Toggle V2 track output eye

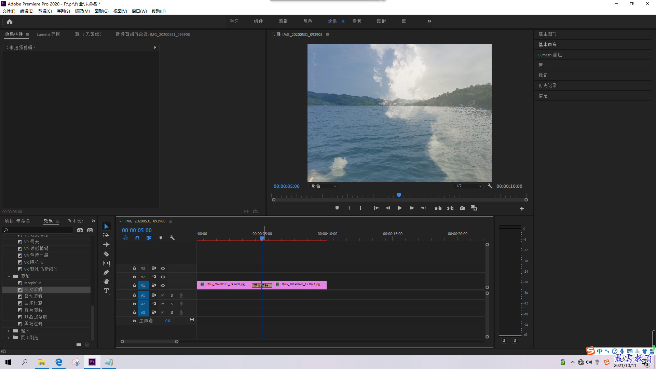[163, 277]
